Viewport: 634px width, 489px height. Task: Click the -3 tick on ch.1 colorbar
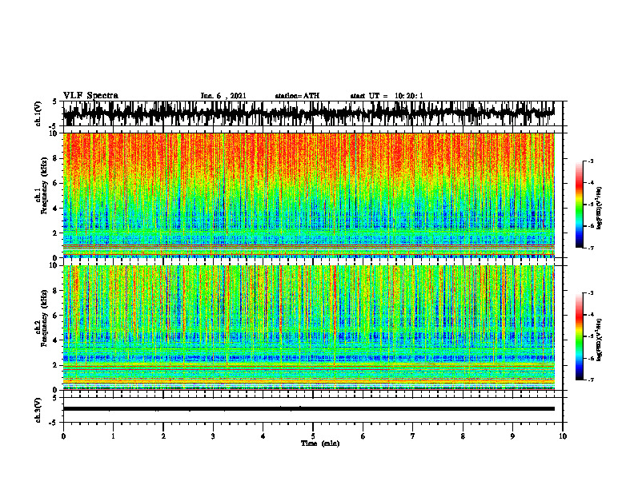tap(591, 161)
